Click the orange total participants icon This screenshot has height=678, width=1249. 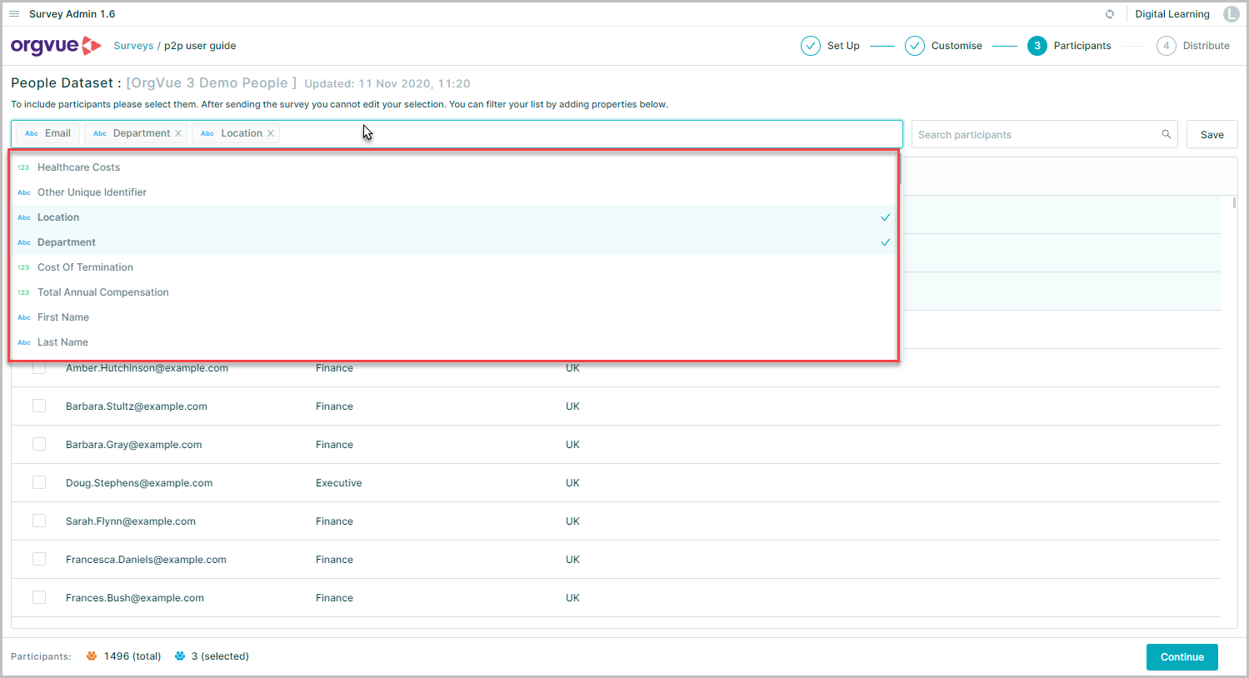coord(92,656)
